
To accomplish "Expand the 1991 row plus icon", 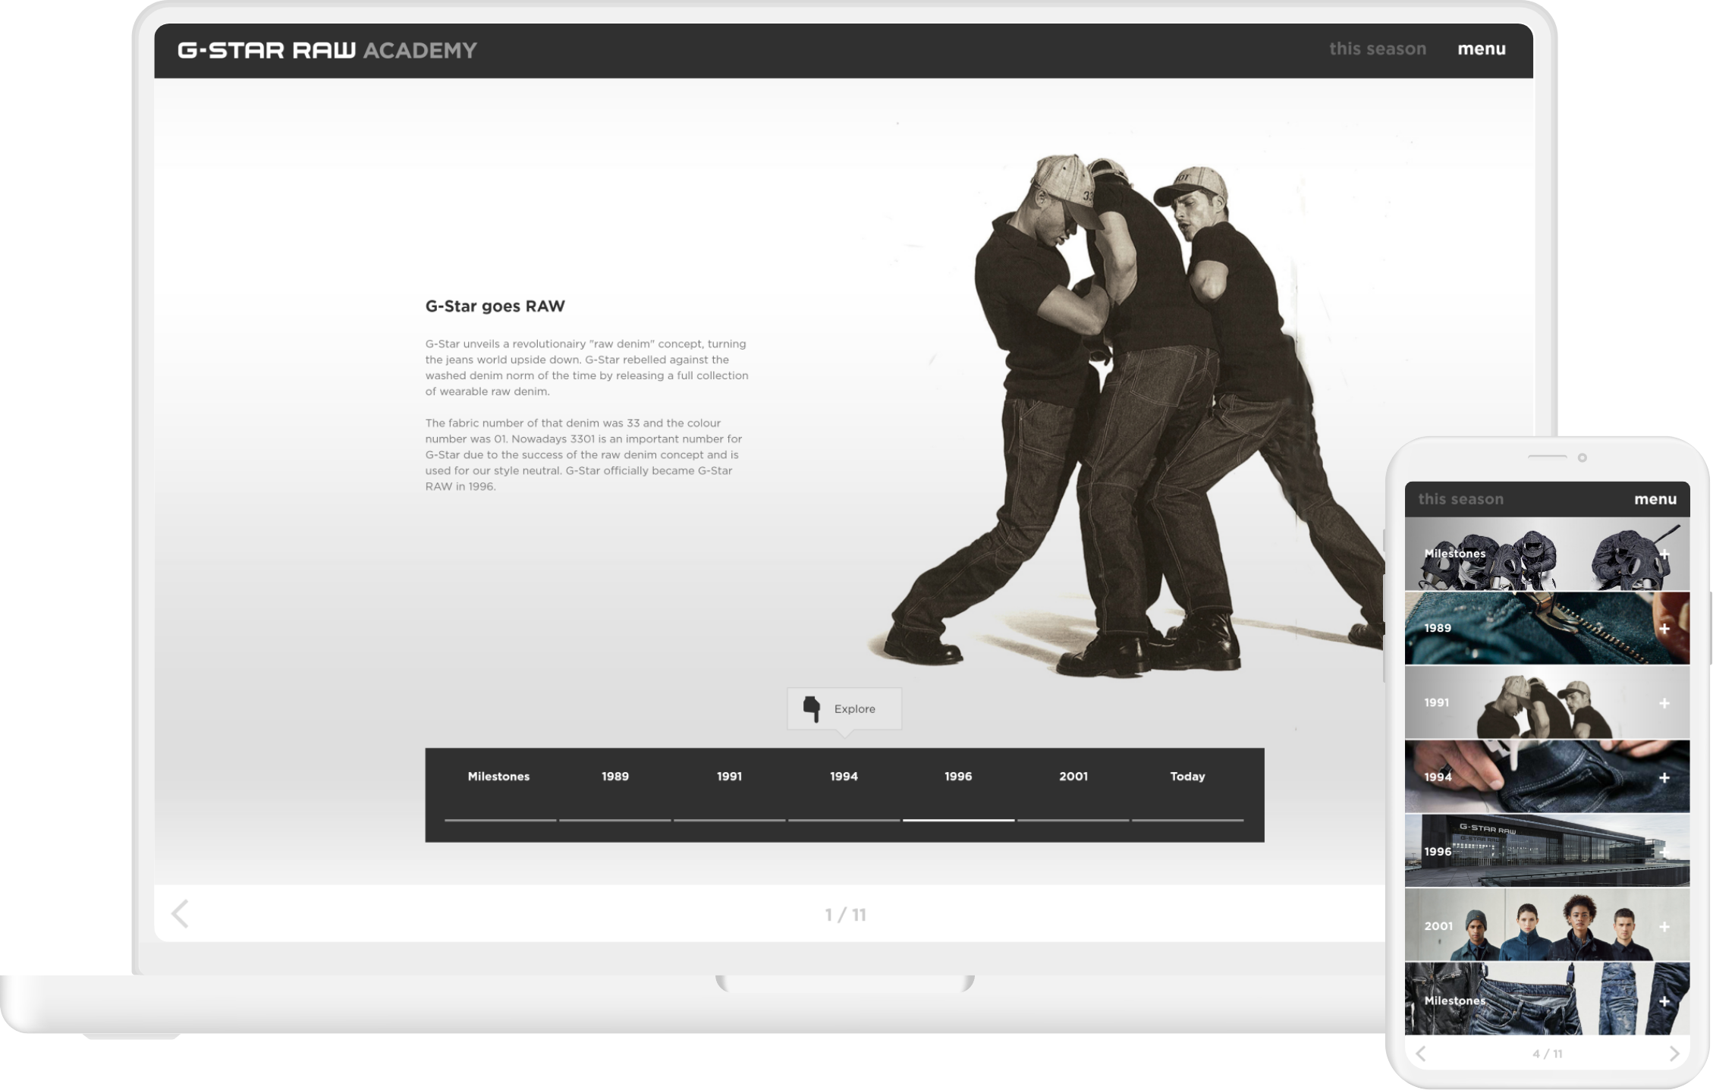I will [x=1664, y=703].
